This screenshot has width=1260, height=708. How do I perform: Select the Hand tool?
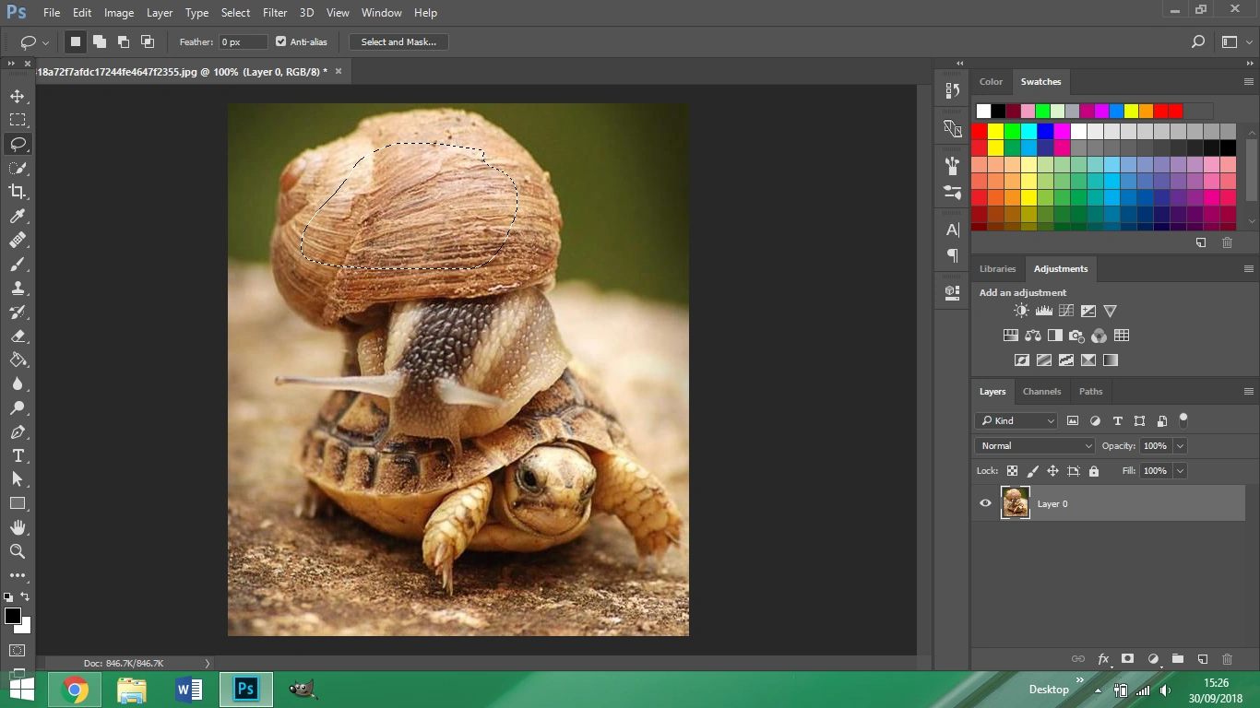[x=18, y=527]
